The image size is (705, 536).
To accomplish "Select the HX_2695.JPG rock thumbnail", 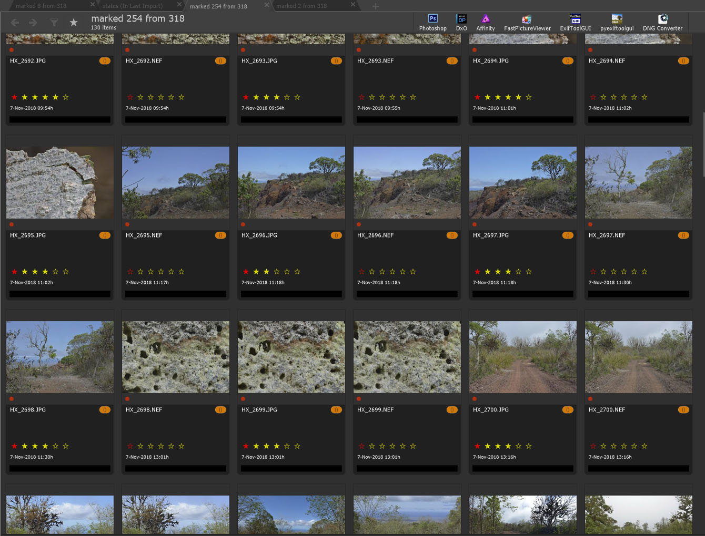I will click(60, 182).
